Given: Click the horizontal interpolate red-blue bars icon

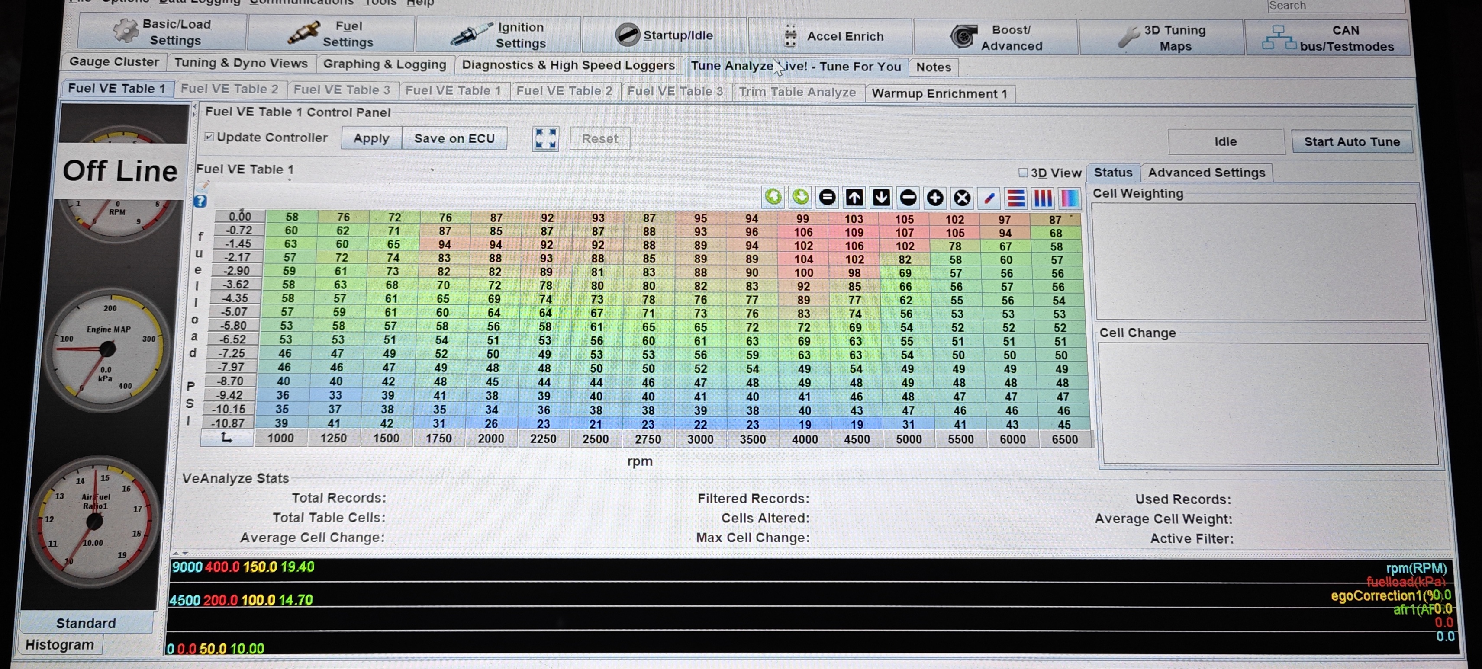Looking at the screenshot, I should [1015, 198].
